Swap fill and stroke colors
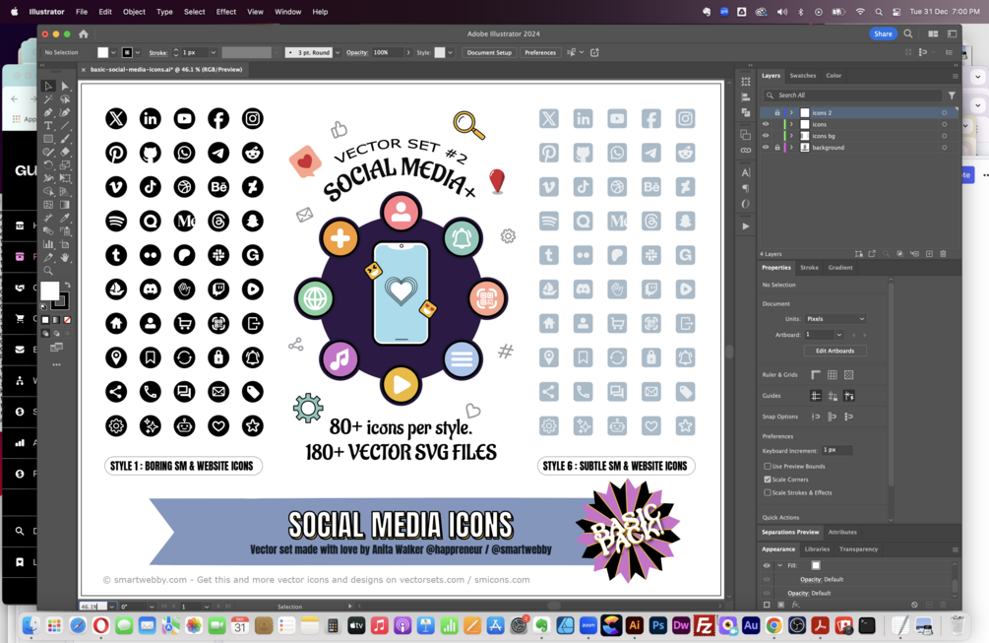This screenshot has height=643, width=989. pos(68,285)
